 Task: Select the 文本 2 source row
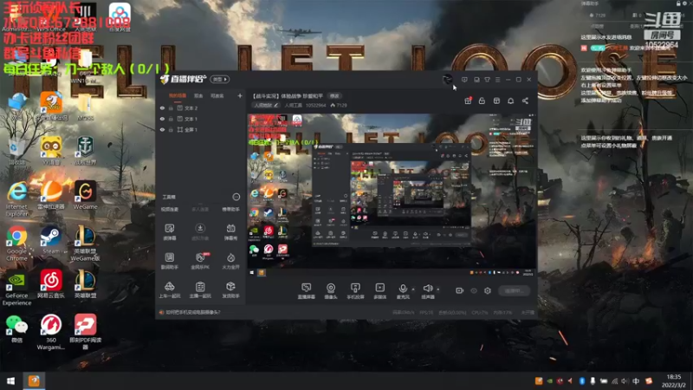pyautogui.click(x=201, y=107)
